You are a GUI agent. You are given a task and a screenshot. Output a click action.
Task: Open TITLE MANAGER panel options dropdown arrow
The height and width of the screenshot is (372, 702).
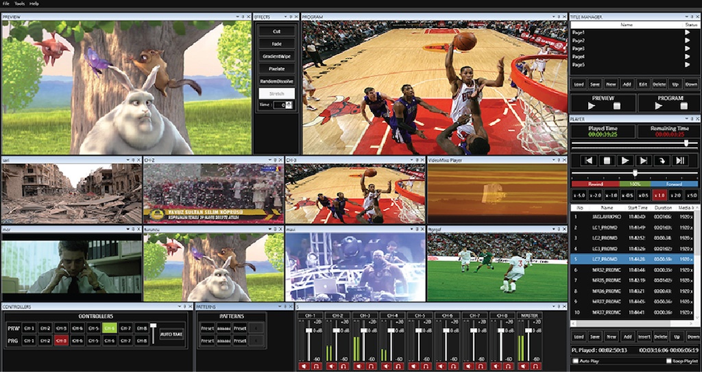686,16
